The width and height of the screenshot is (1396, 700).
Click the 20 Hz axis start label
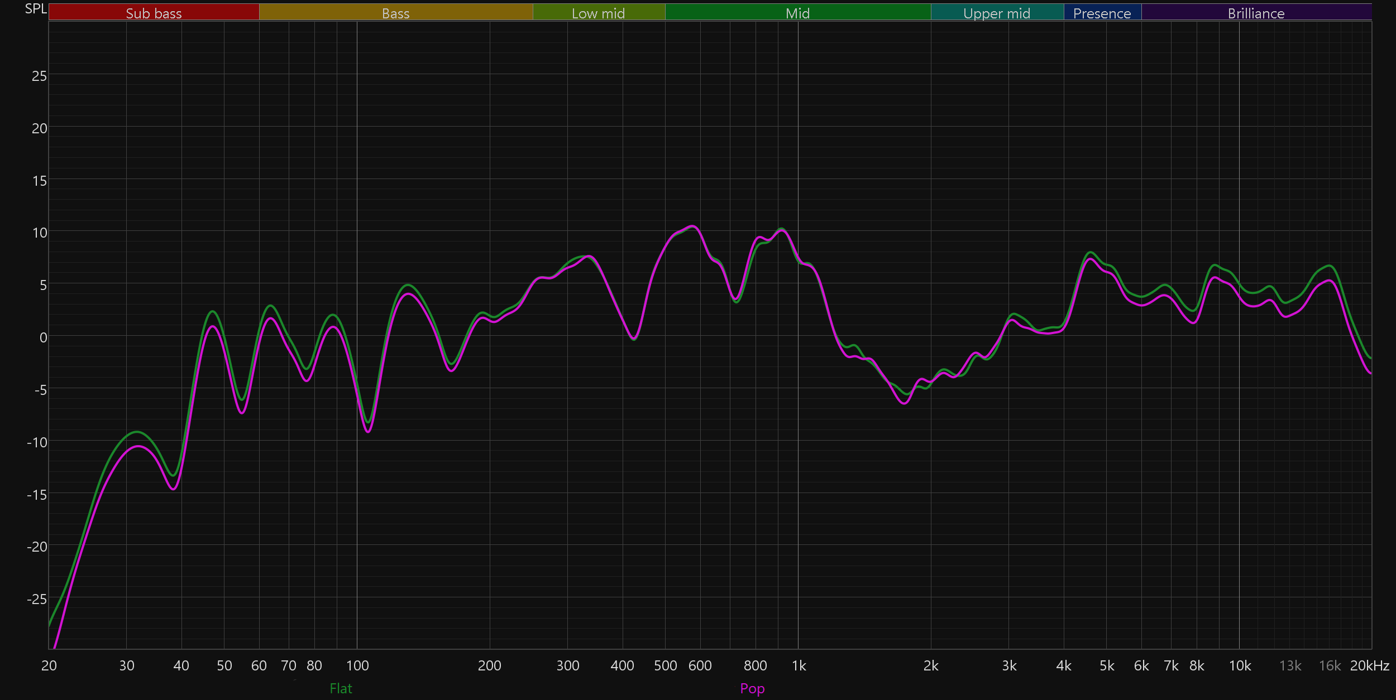pyautogui.click(x=49, y=665)
